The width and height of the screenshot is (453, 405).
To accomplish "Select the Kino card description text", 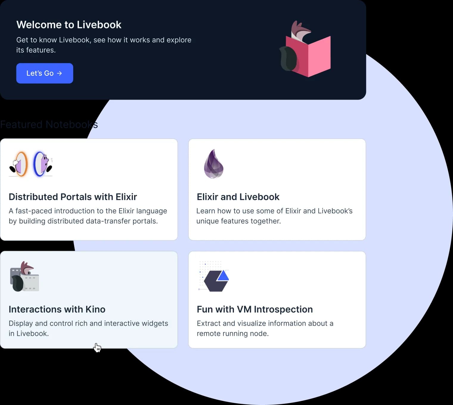I will click(x=88, y=328).
